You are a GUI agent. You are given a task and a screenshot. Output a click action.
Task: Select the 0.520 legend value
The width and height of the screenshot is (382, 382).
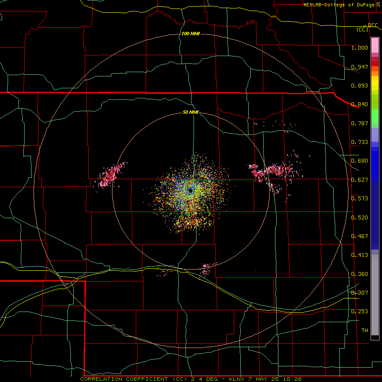(360, 218)
